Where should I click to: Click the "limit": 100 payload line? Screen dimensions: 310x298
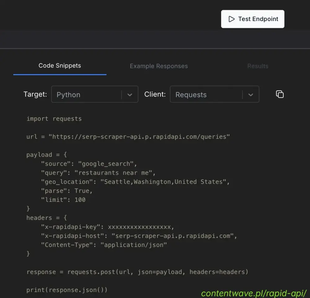coord(63,200)
